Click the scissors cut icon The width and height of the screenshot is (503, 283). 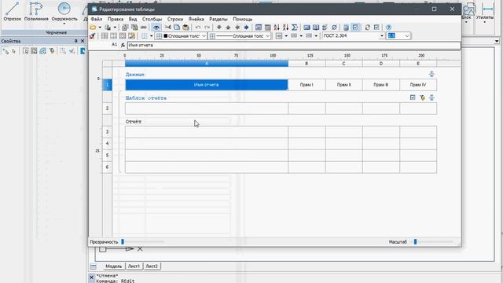pyautogui.click(x=167, y=28)
